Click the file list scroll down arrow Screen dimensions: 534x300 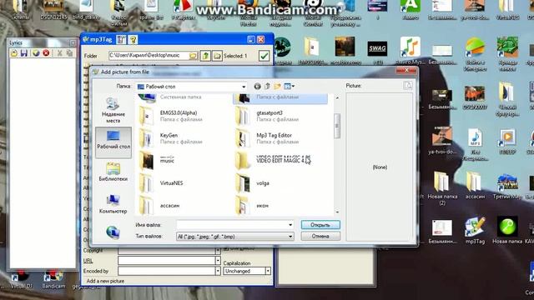[x=337, y=212]
